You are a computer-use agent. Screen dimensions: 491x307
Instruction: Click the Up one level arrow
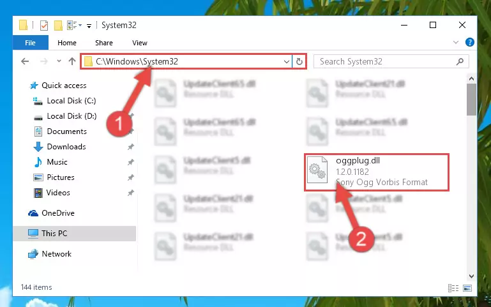pyautogui.click(x=72, y=61)
